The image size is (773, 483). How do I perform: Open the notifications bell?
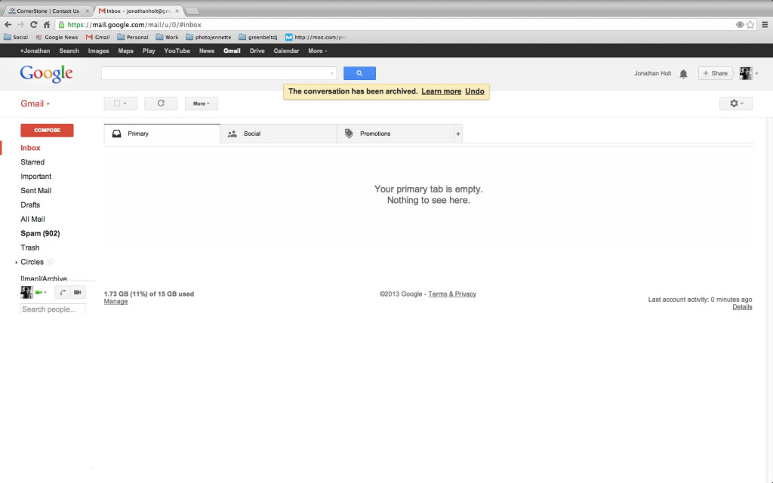[683, 74]
